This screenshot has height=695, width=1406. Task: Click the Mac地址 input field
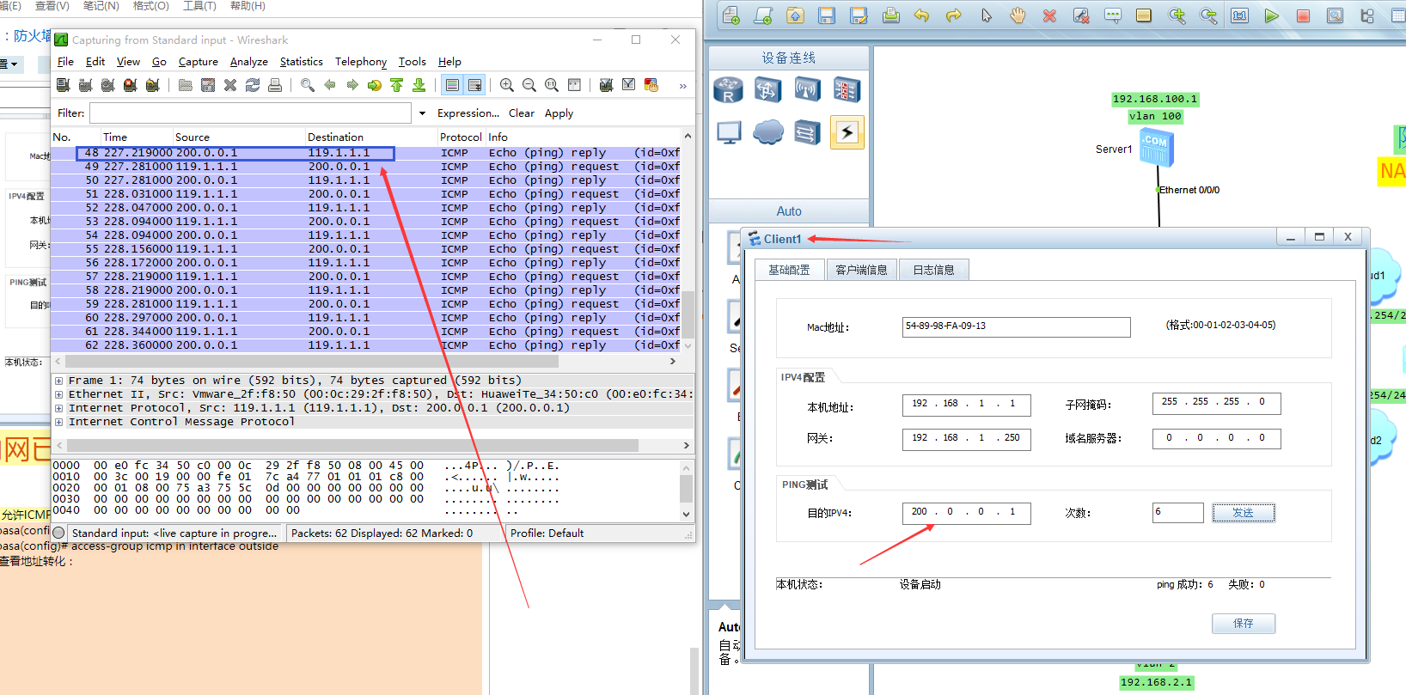(1017, 326)
